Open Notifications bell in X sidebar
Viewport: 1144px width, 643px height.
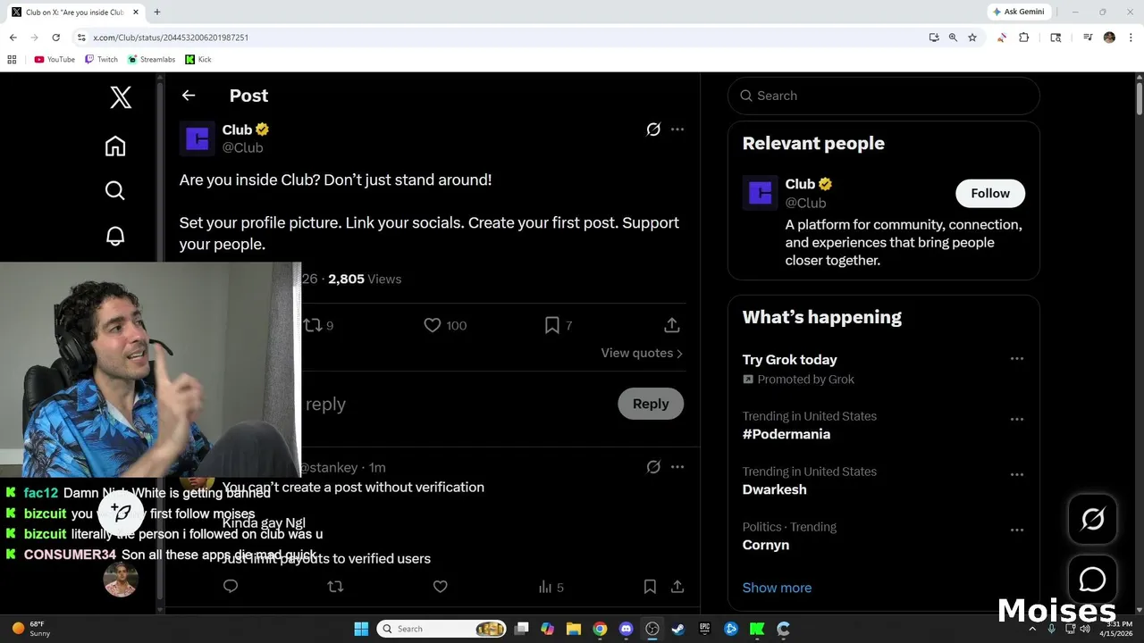tap(115, 235)
